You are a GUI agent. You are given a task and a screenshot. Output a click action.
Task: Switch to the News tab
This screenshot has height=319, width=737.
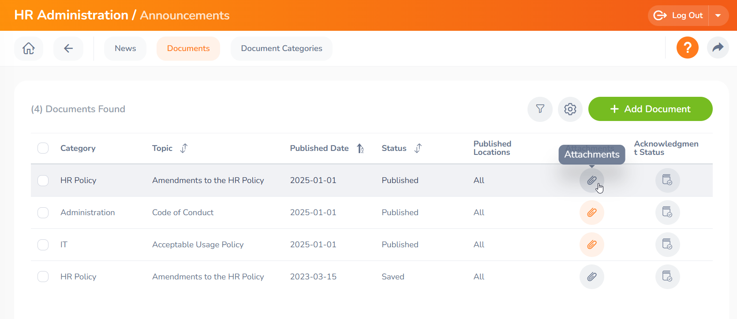click(125, 48)
